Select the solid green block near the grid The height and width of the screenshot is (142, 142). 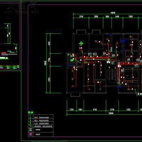72,60
